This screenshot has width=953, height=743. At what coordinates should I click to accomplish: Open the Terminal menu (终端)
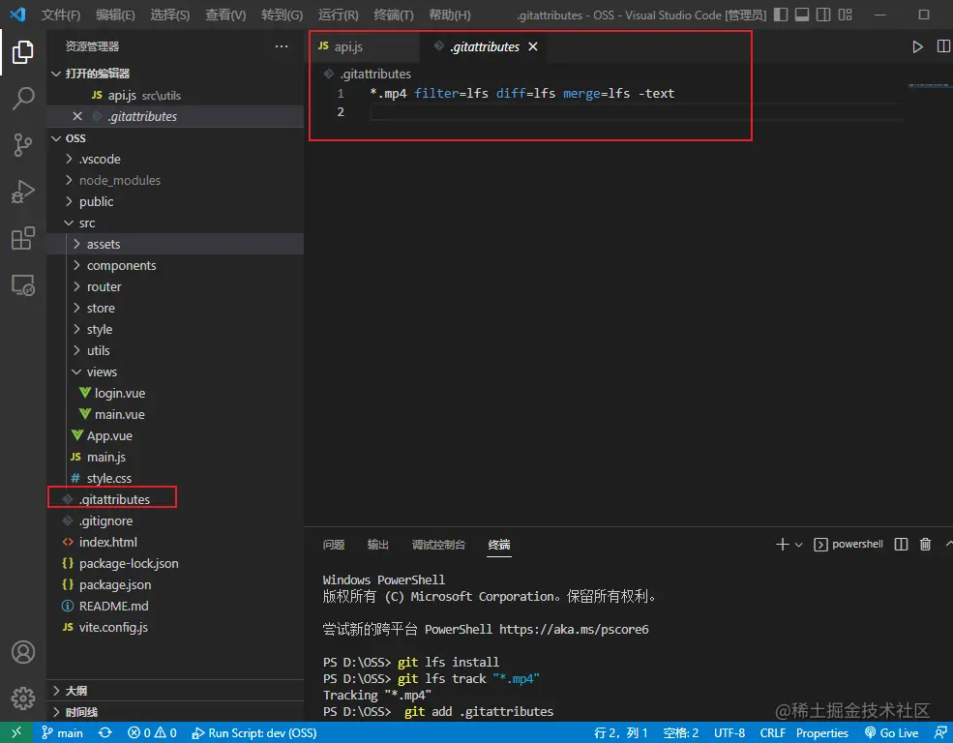393,15
